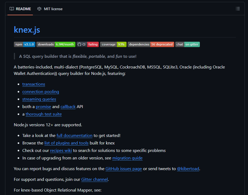
Task: Open the full documentation link
Action: (x=75, y=136)
